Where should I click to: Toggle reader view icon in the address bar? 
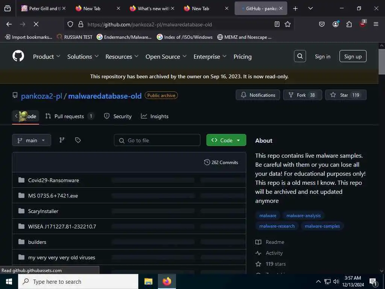tap(277, 24)
